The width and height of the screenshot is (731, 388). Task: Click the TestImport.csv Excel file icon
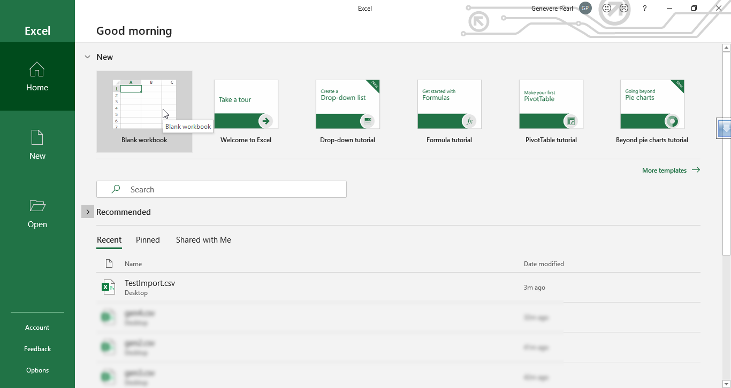(108, 288)
